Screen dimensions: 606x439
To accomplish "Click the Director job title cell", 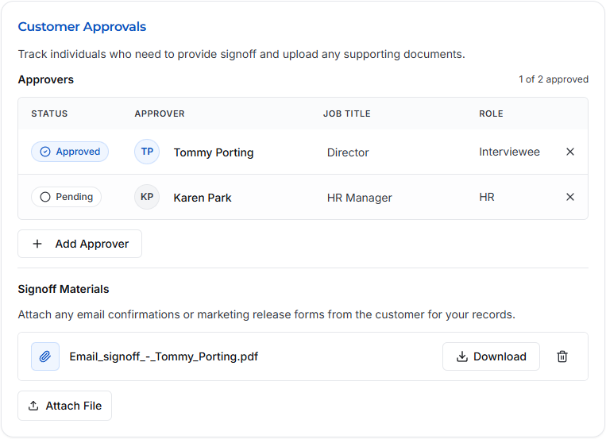I will [348, 152].
